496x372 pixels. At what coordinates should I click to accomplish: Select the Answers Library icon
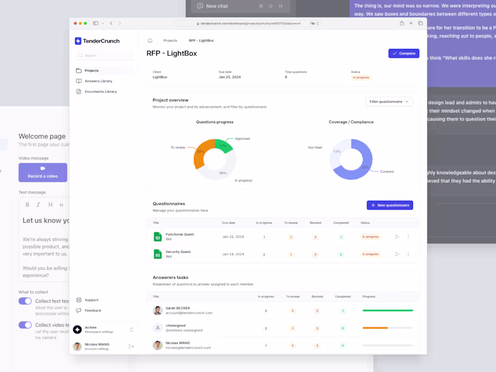click(78, 81)
